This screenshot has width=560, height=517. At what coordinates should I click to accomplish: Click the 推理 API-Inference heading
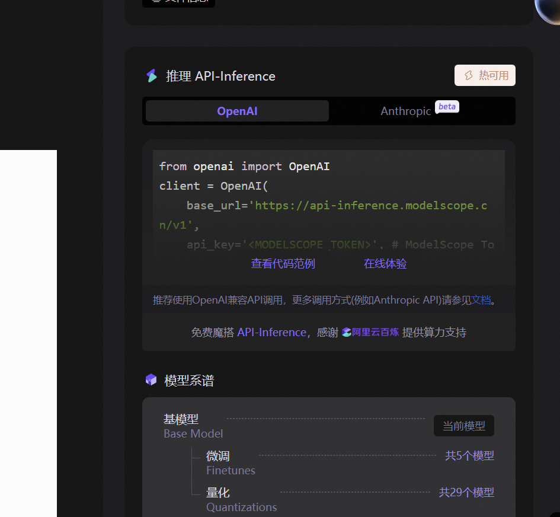point(220,76)
